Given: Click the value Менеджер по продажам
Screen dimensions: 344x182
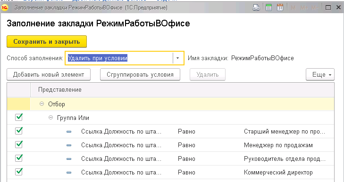Looking at the screenshot, I should (x=278, y=145).
